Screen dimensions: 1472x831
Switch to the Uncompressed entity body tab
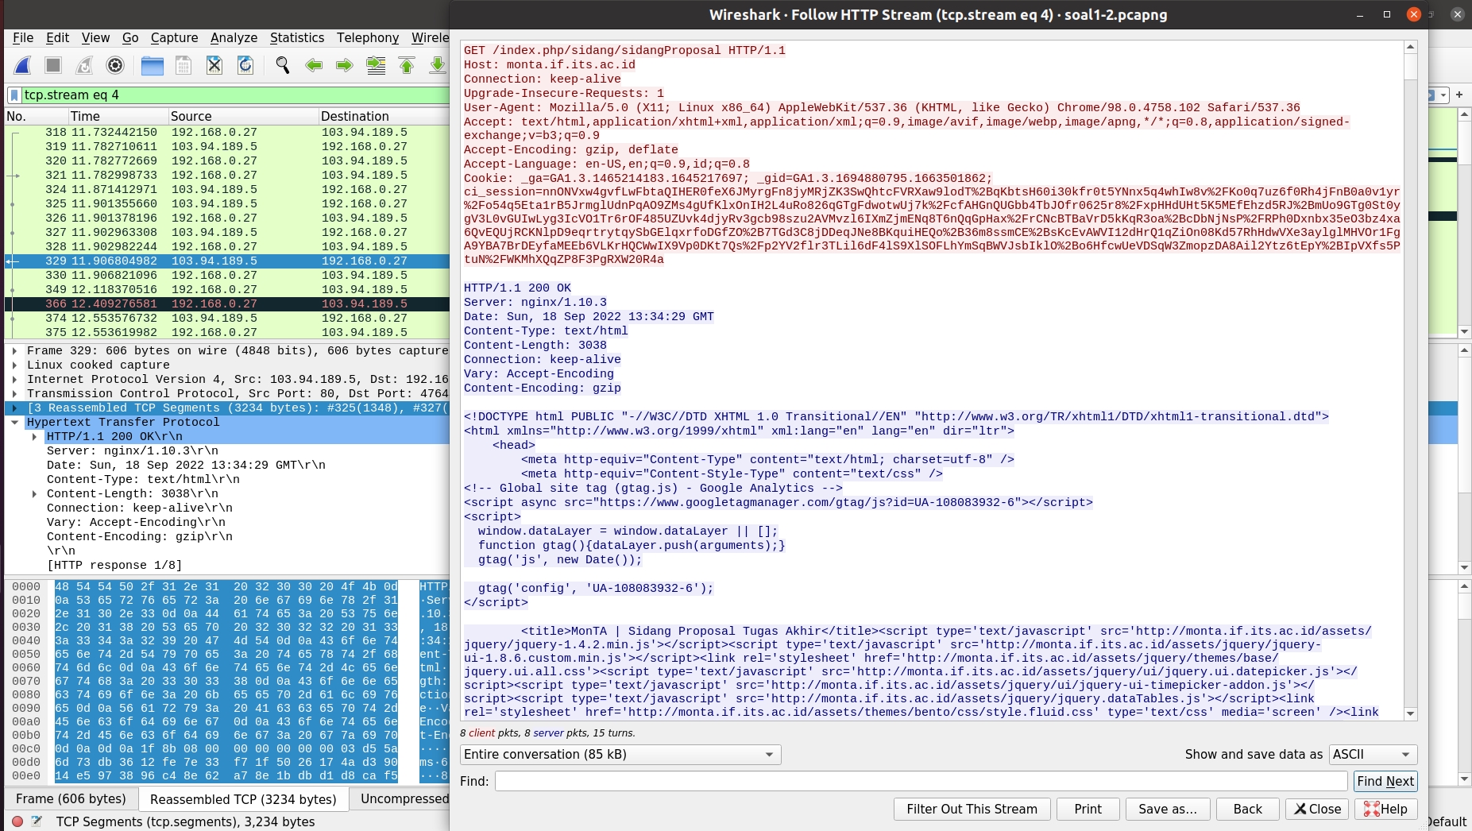click(x=400, y=798)
